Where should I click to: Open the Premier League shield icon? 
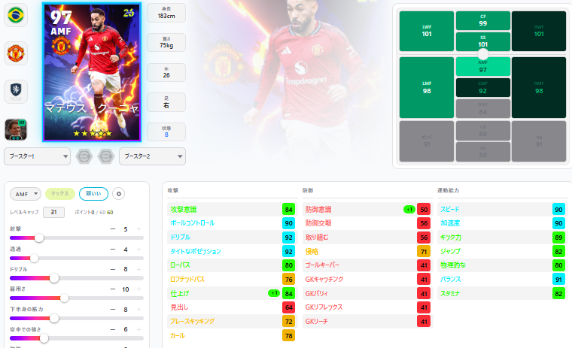click(x=16, y=90)
